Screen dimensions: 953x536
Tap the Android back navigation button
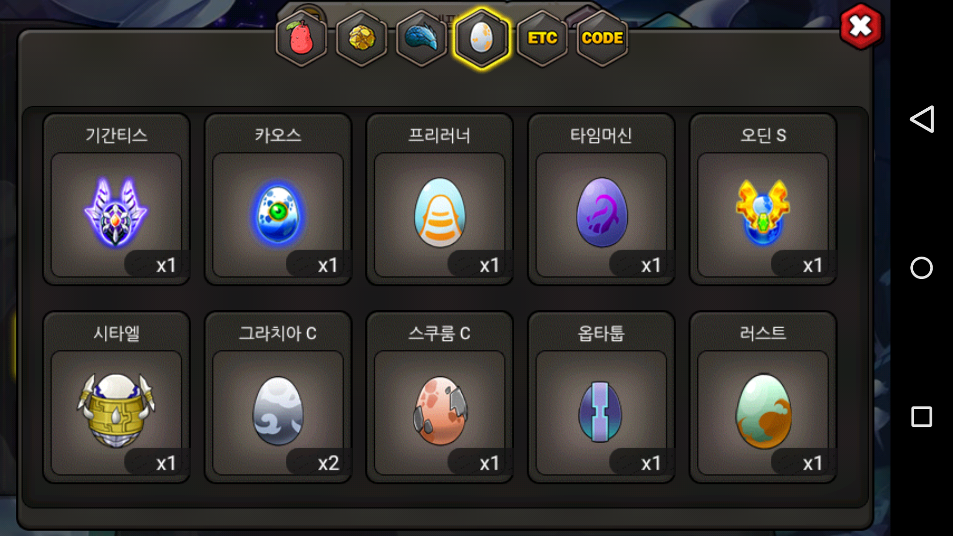point(922,119)
